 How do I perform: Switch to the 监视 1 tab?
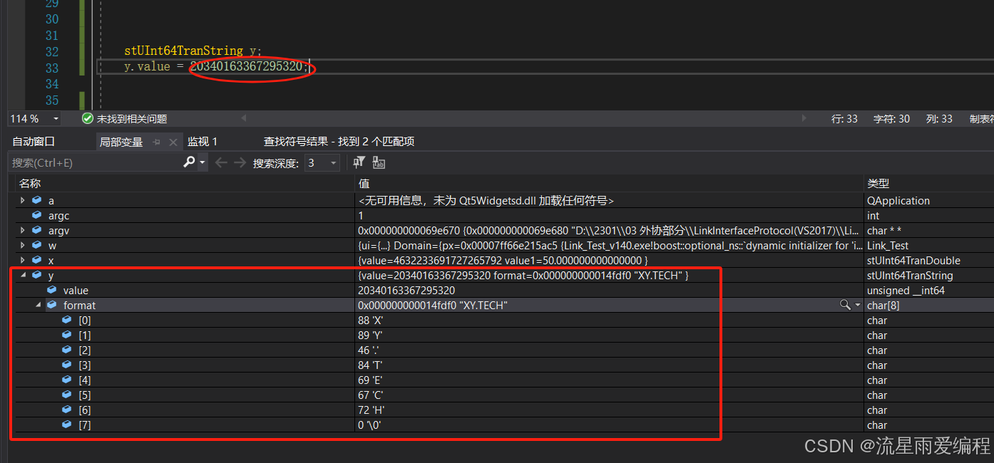tap(203, 142)
